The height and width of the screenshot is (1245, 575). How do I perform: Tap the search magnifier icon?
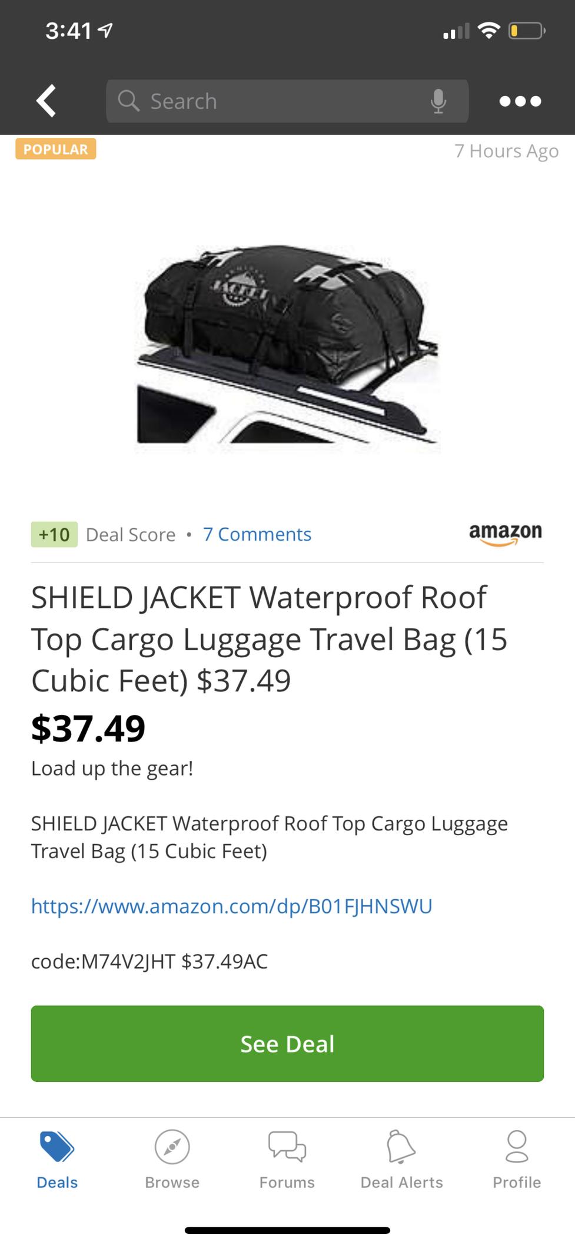(128, 101)
